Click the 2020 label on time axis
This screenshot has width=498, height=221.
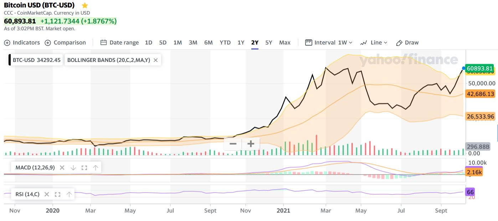52,210
